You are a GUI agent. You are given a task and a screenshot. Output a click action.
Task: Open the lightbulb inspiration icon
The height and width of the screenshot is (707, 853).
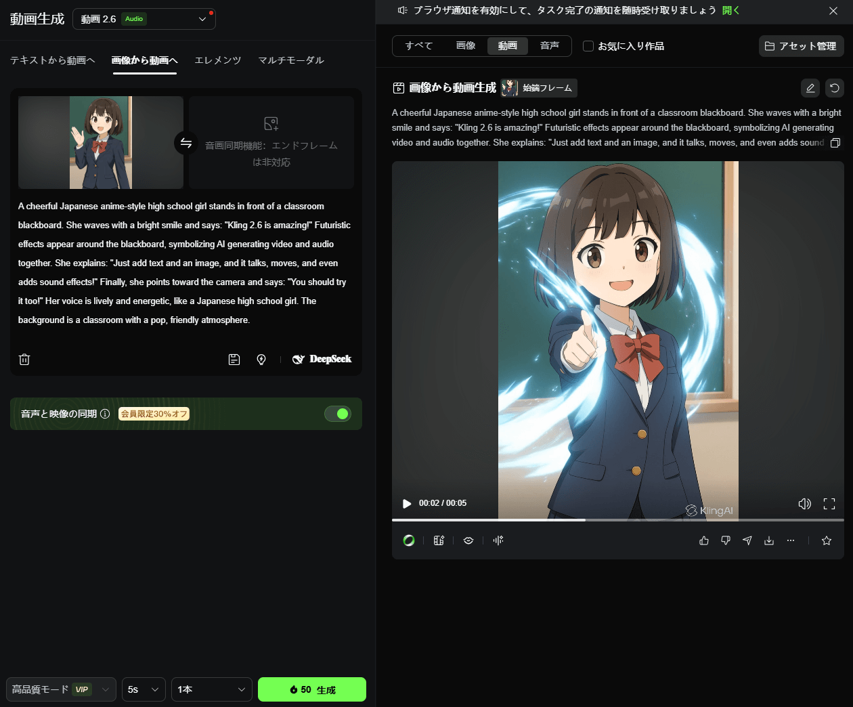point(261,359)
